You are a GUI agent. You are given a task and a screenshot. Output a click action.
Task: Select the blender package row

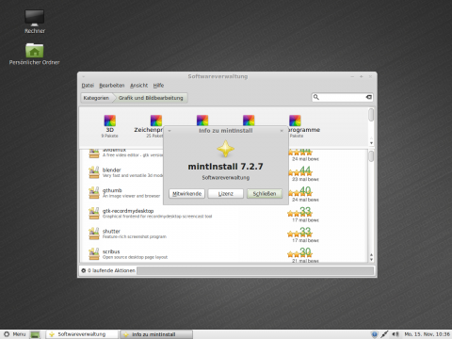pos(223,173)
